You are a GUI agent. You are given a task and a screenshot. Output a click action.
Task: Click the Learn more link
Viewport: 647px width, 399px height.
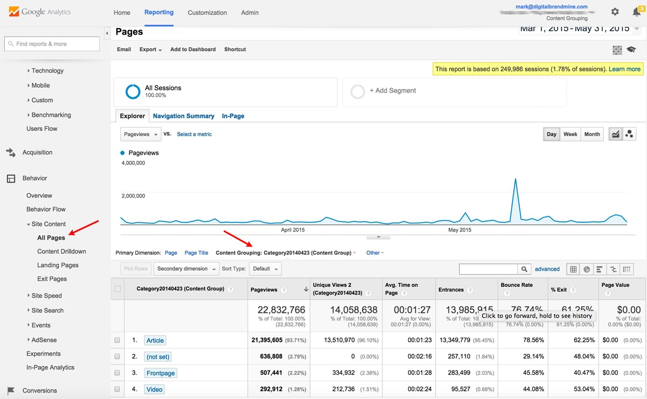(x=624, y=69)
